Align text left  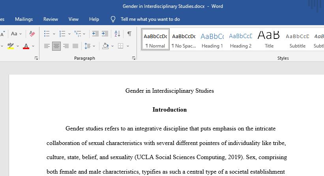47,46
